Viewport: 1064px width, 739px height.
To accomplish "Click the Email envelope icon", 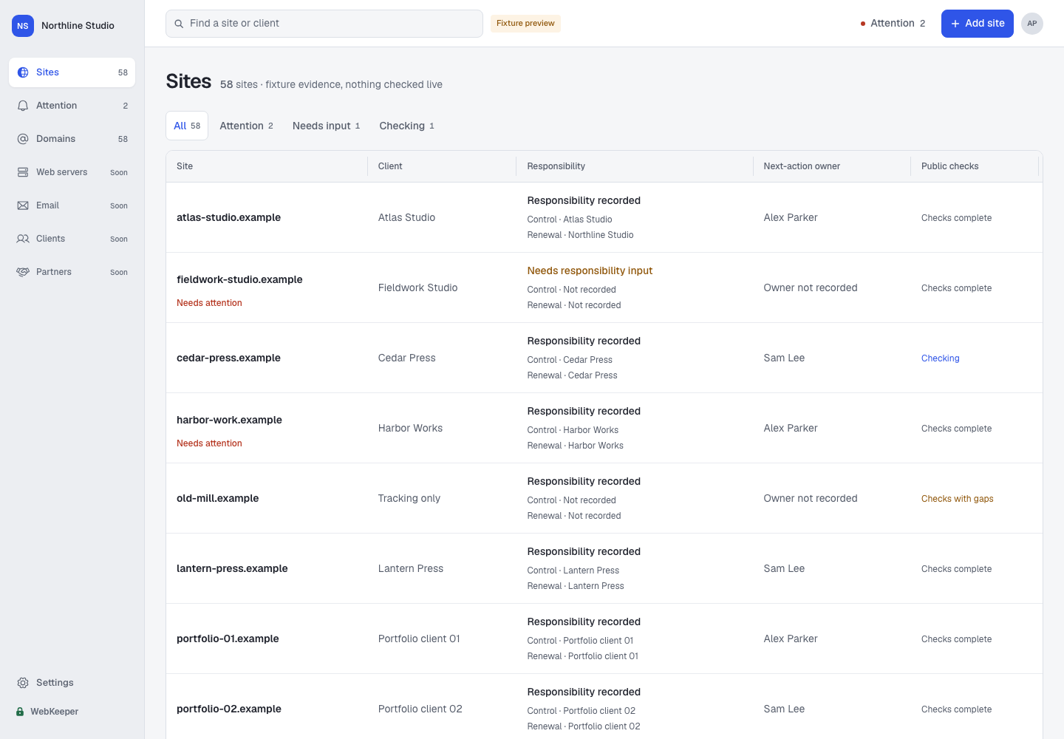I will [23, 205].
